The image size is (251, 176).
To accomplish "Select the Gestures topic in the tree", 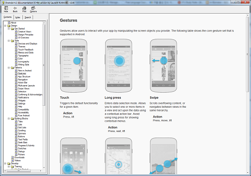I will click(x=22, y=73).
